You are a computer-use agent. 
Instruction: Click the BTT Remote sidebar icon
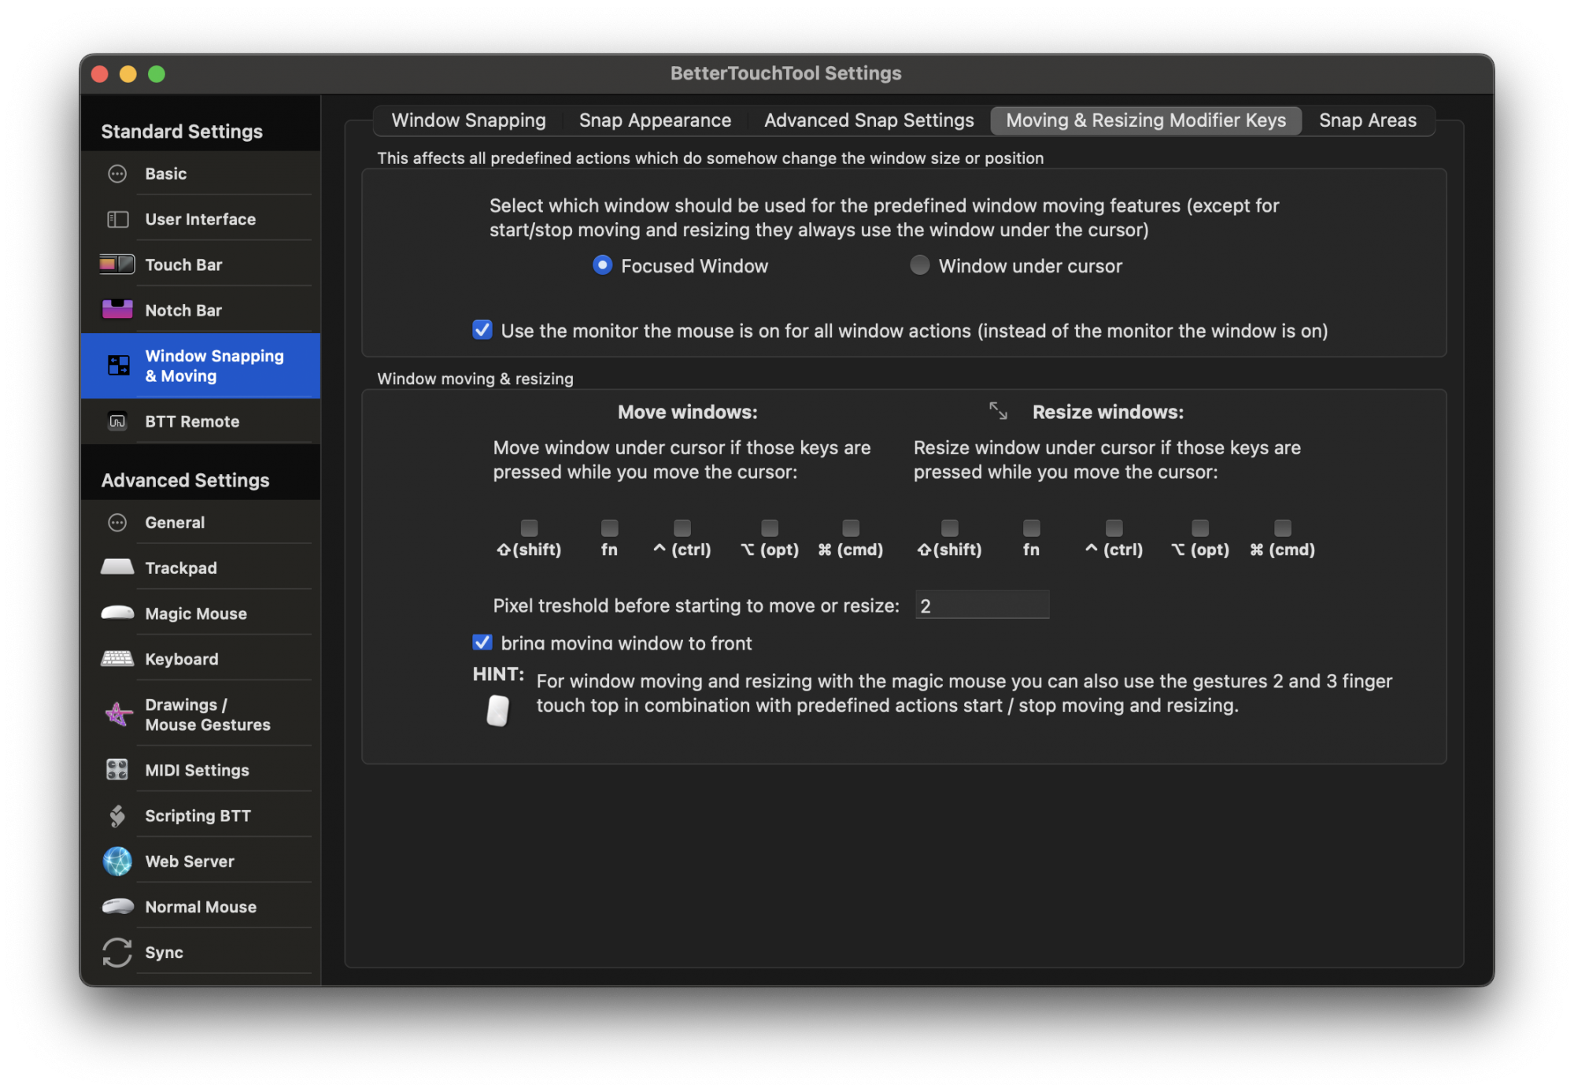point(117,421)
